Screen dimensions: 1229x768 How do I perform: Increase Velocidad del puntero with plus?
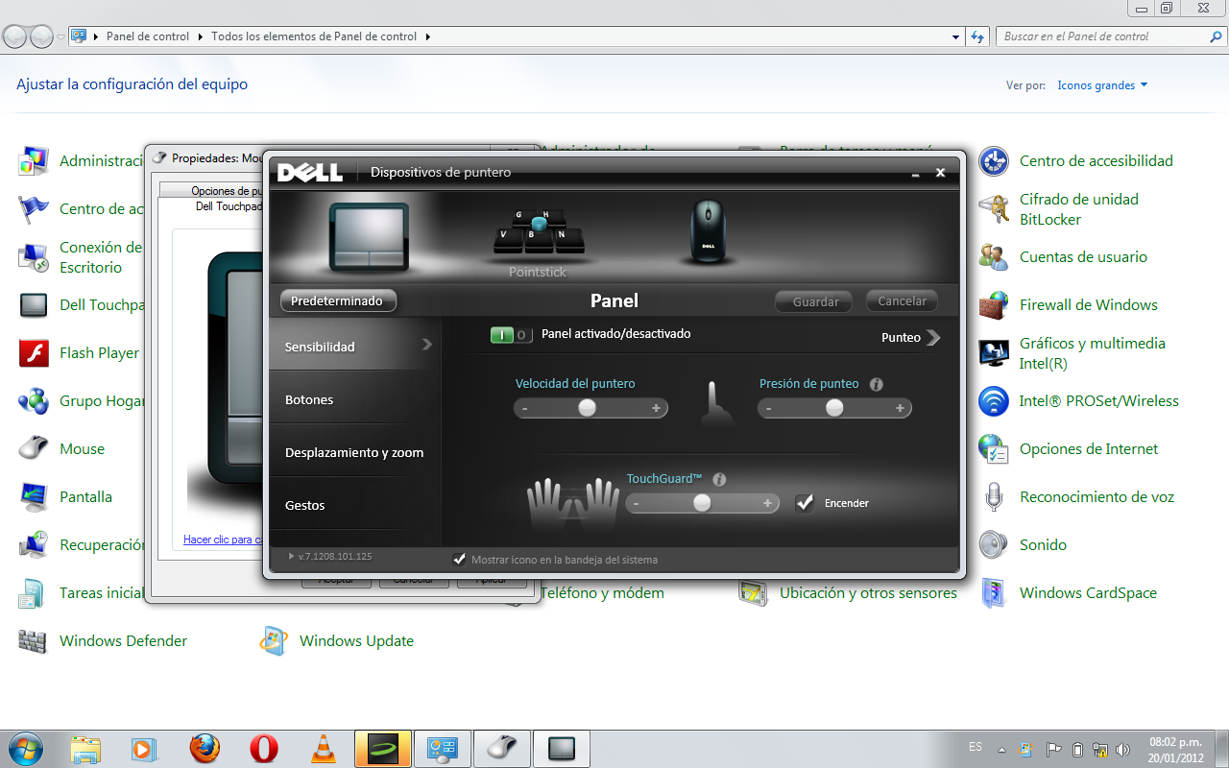click(x=656, y=408)
